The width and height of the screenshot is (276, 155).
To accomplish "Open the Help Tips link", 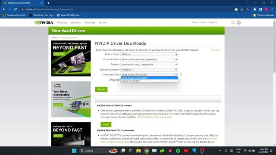I will (x=216, y=50).
